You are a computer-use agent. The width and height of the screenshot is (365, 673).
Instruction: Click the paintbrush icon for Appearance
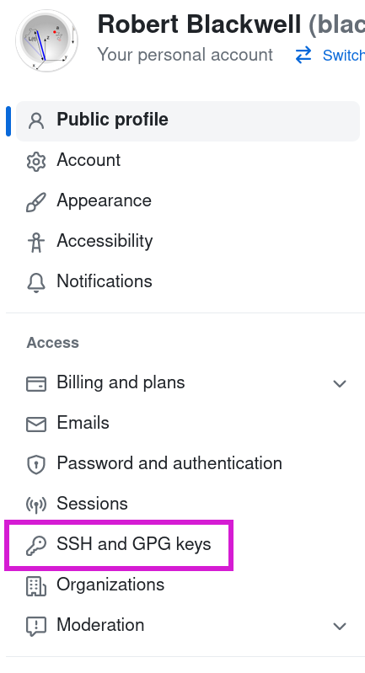coord(36,201)
